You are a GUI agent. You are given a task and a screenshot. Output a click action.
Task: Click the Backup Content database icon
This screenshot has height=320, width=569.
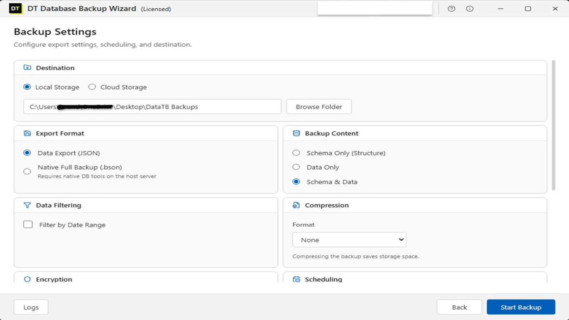coord(296,133)
